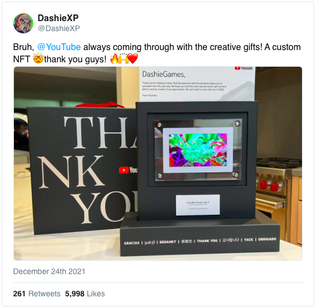This screenshot has height=308, width=317.
Task: View the 5,998 Likes list
Action: (85, 294)
